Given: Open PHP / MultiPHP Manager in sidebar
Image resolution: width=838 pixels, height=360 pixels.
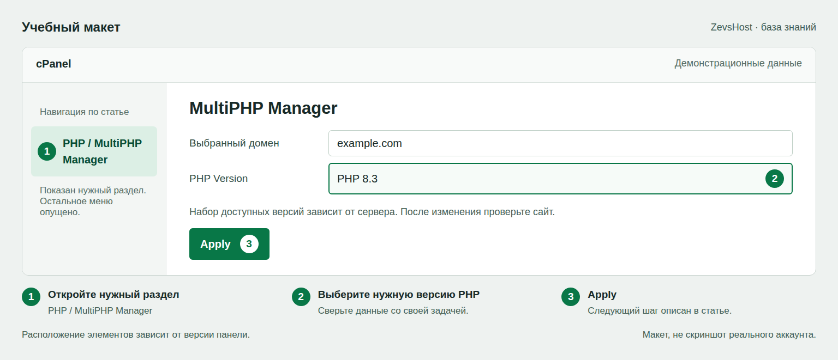Looking at the screenshot, I should pos(94,151).
